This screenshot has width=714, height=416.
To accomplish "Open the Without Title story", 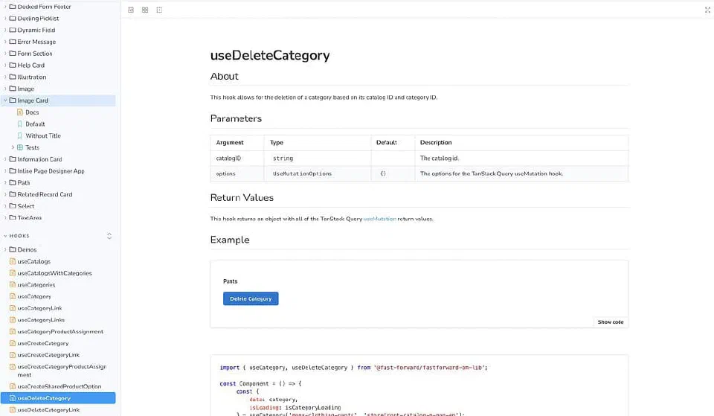I will [43, 135].
